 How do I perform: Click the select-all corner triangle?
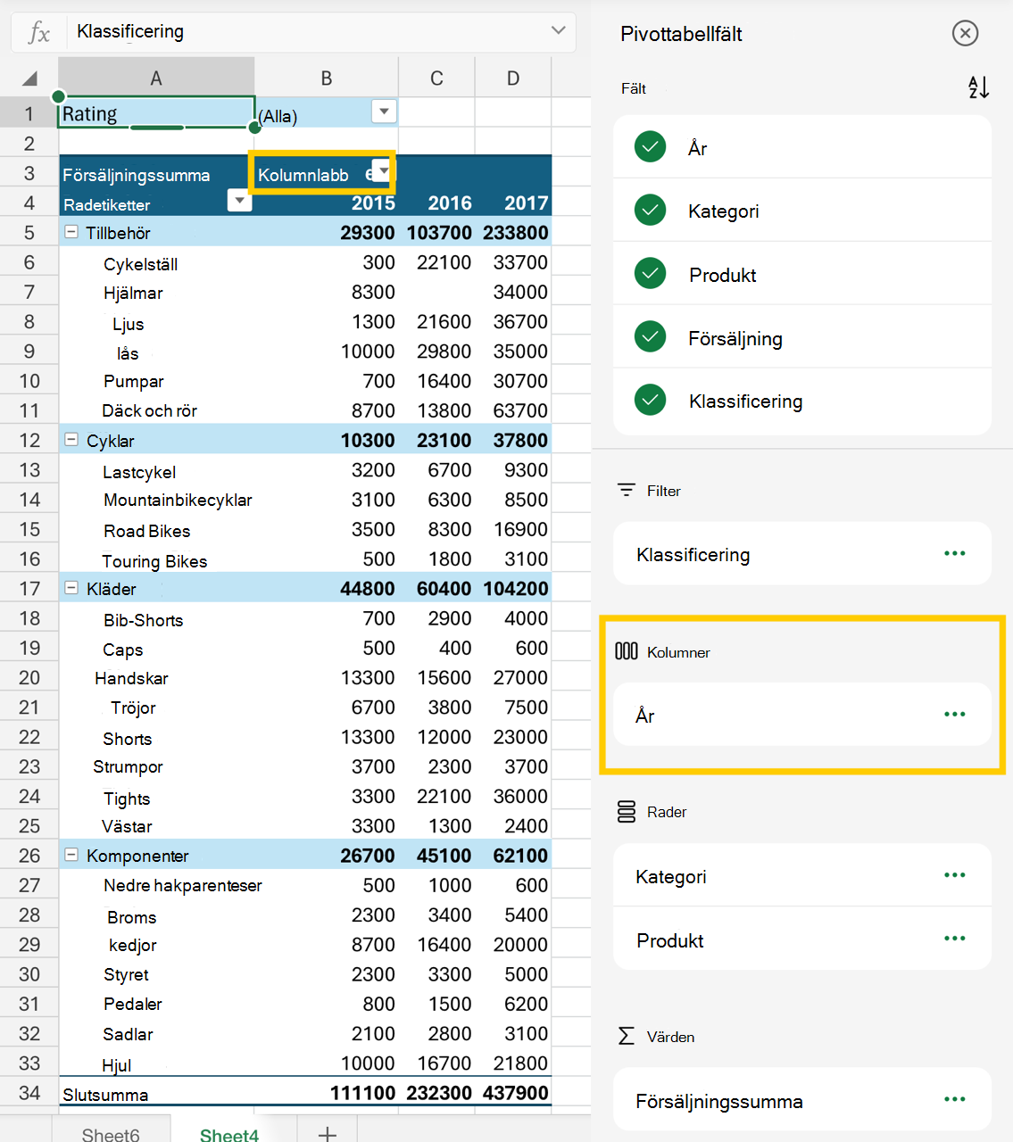point(29,79)
